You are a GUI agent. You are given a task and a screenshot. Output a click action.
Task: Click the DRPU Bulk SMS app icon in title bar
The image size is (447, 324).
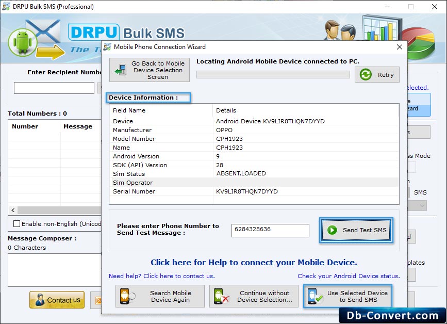(x=6, y=7)
